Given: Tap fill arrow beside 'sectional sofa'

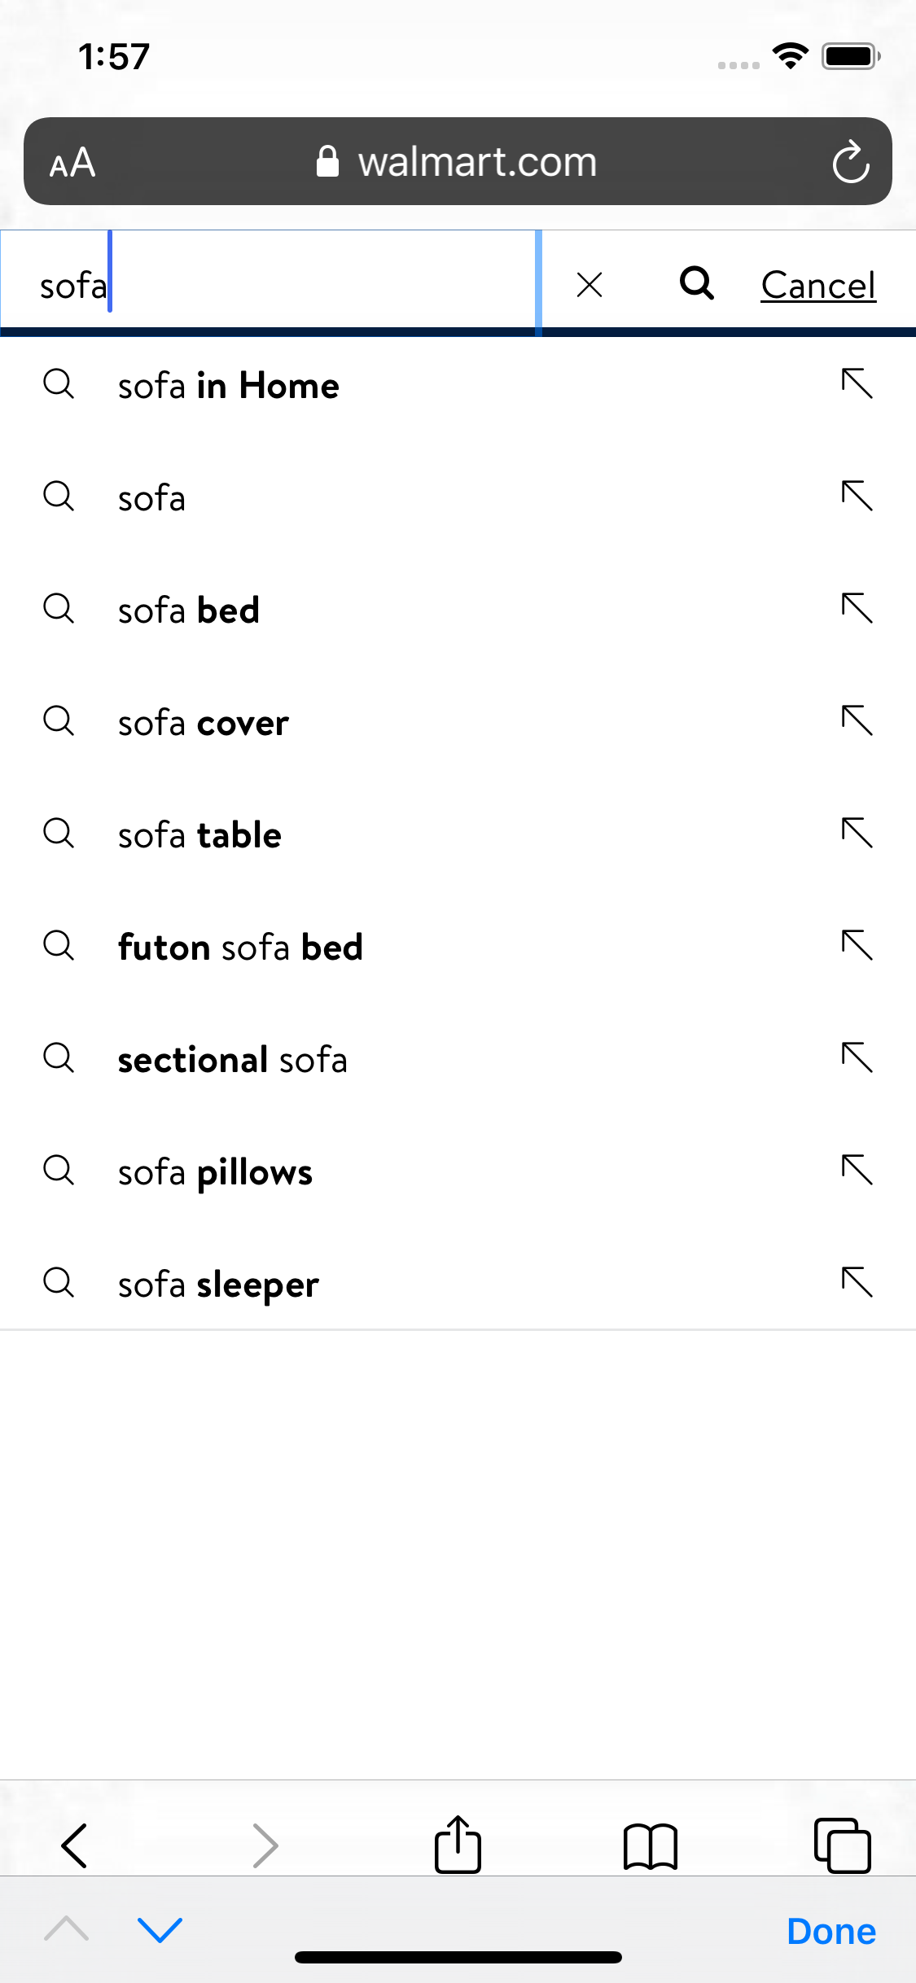Looking at the screenshot, I should (857, 1057).
